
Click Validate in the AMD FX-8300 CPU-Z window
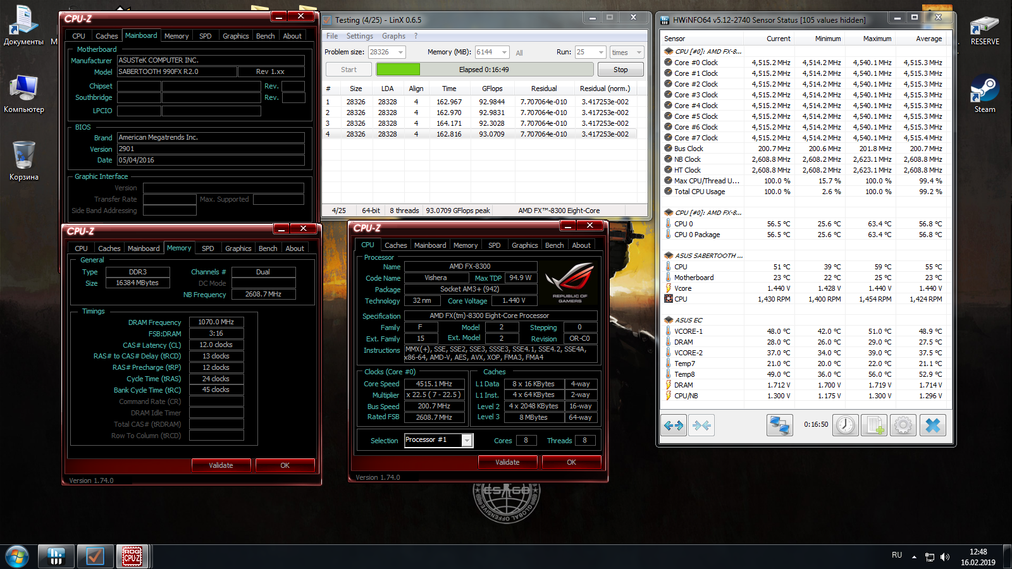pyautogui.click(x=507, y=462)
